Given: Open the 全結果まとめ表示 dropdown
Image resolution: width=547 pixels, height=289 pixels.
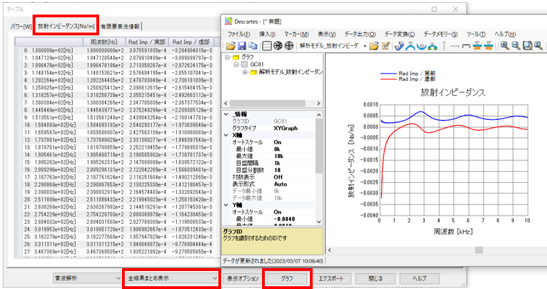Looking at the screenshot, I should click(215, 278).
